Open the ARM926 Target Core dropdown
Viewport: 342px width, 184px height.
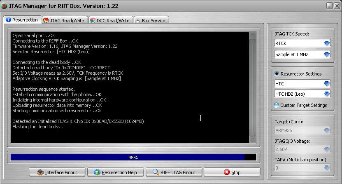[x=302, y=130]
